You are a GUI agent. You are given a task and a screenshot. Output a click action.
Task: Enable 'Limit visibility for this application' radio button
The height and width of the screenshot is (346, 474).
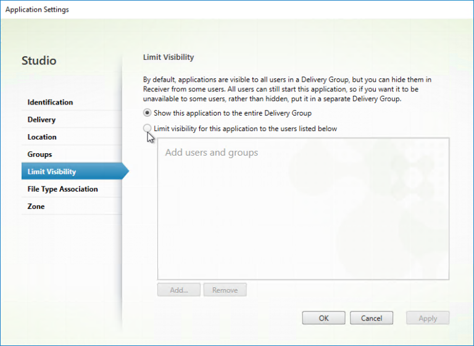click(x=147, y=129)
